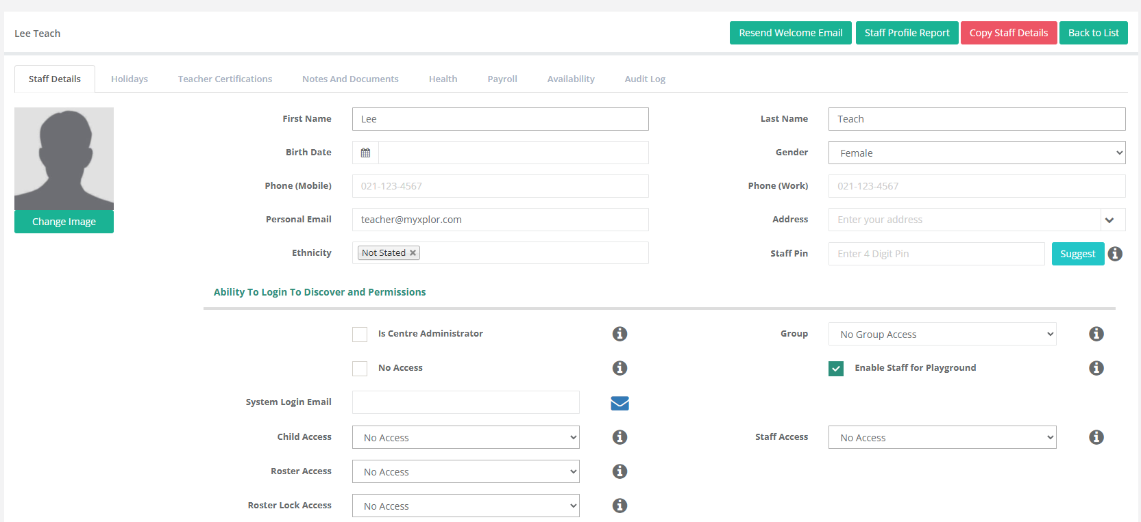
Task: Open the Roster Lock Access dropdown
Action: pos(466,506)
